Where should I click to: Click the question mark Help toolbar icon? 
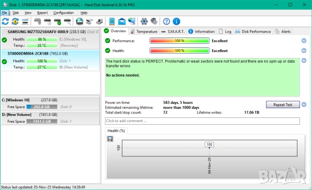tap(167, 21)
